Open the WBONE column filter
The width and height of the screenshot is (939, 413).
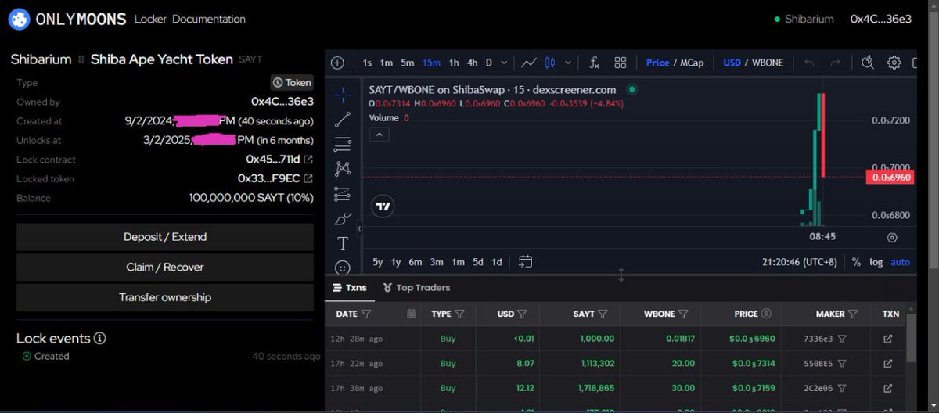point(683,314)
